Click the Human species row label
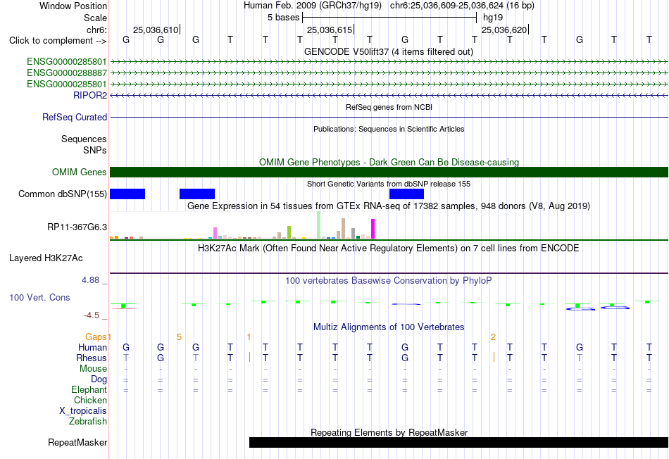Viewport: 669px width, 459px height. 92,347
